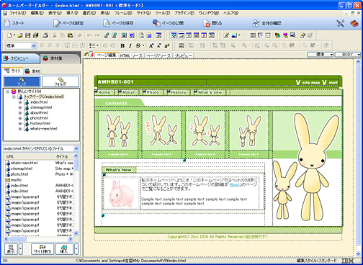Select the 素材 sub-tab
Screen dimensions: 363x265
32,71
